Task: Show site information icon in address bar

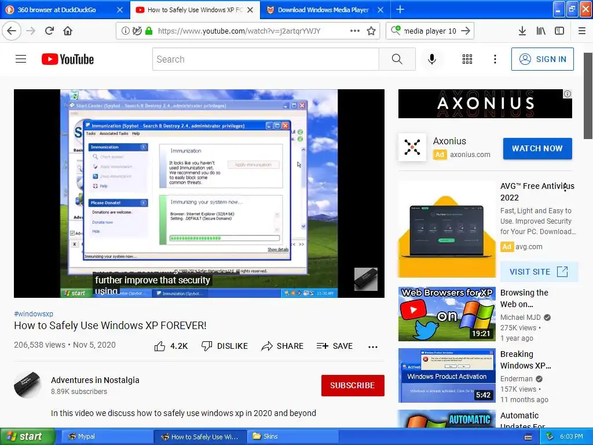Action: 125,31
